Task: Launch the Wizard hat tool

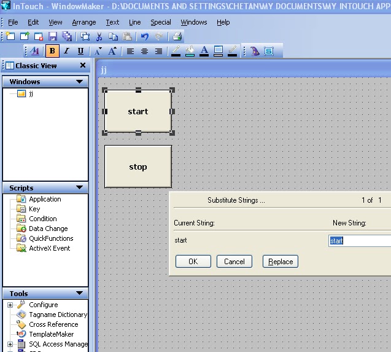Action: click(x=255, y=51)
